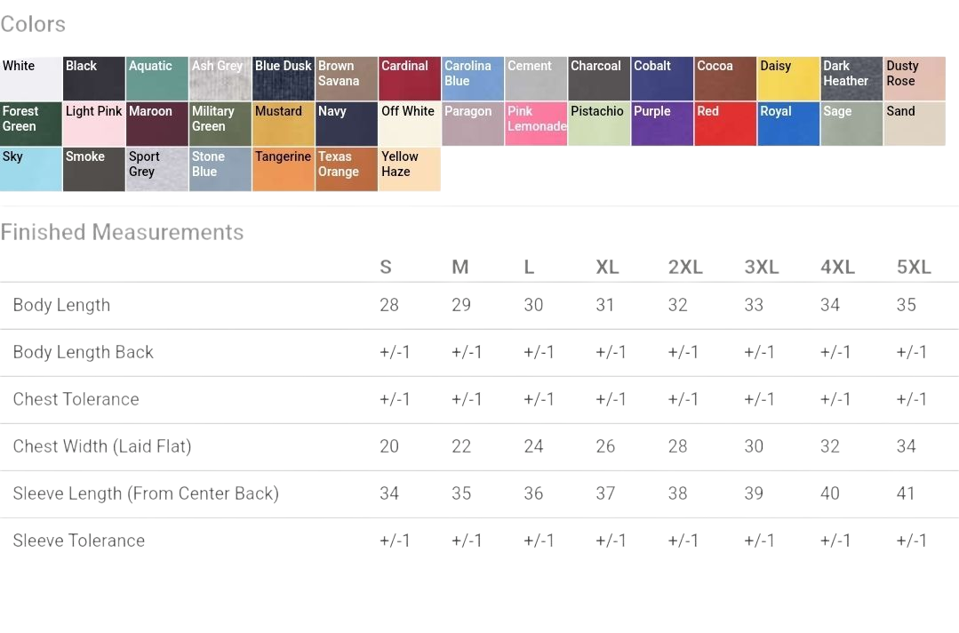The image size is (959, 633).
Task: Pick the Stone Blue color swatch
Action: coord(220,170)
